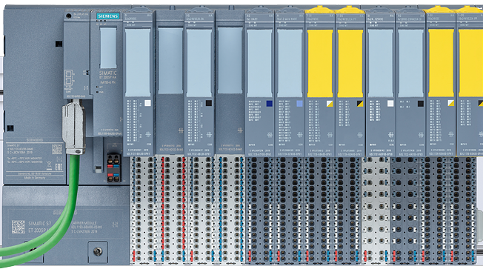
Task: Click the 'IM155-6 PN' label
Action: 108,82
